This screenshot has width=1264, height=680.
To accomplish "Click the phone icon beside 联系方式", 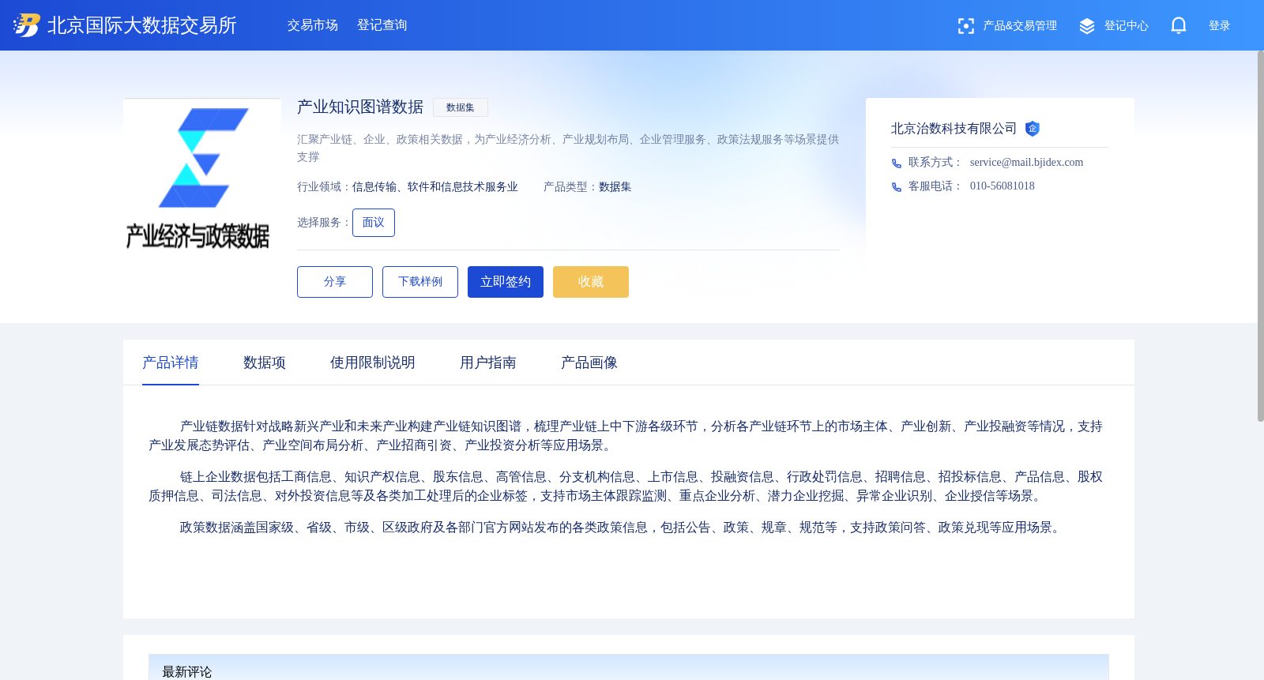I will coord(897,163).
